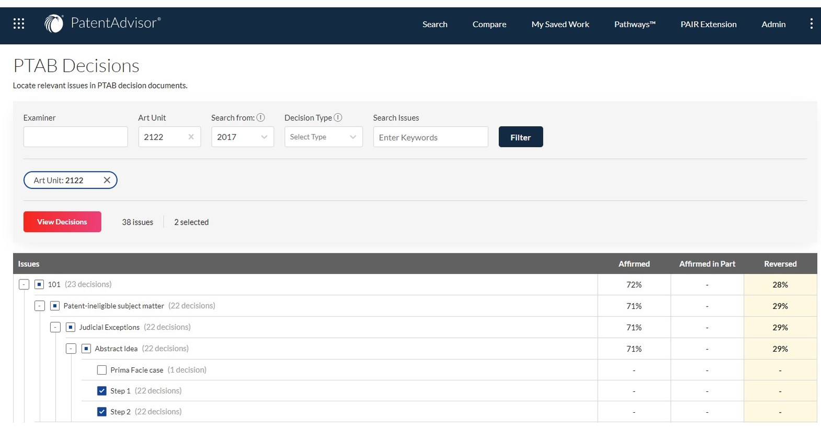Collapse the 101 issue tree node
The height and width of the screenshot is (430, 821).
[x=24, y=284]
